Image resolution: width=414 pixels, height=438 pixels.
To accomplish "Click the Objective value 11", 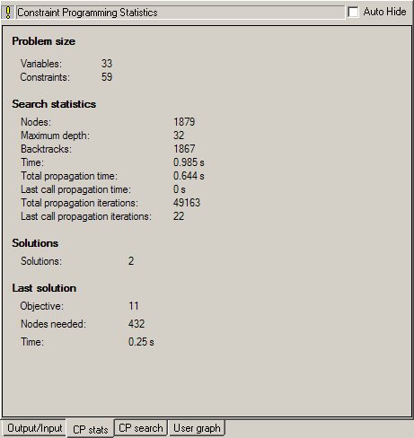I will [134, 306].
